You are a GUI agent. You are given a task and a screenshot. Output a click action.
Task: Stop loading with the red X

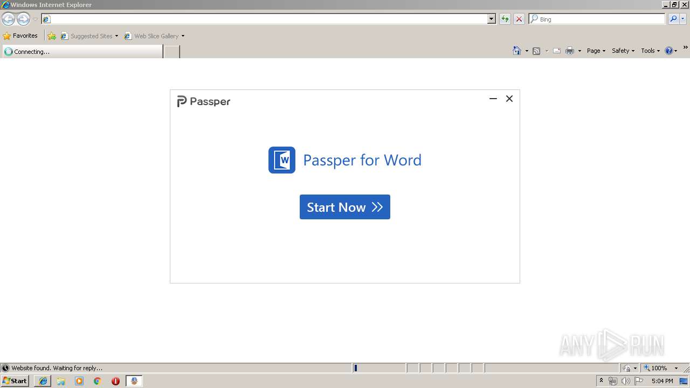click(x=519, y=19)
